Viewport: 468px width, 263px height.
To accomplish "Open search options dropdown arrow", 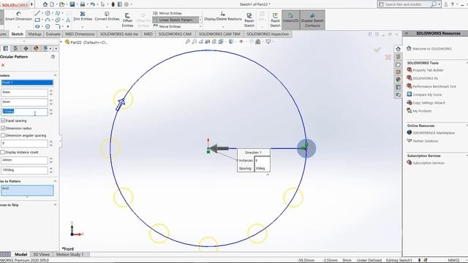I will tap(439, 4).
